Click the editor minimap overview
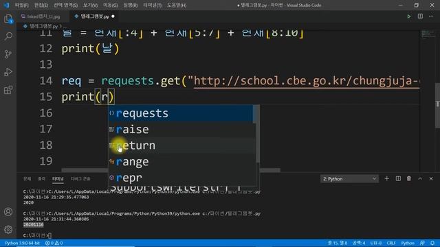This screenshot has width=440, height=247. click(428, 34)
